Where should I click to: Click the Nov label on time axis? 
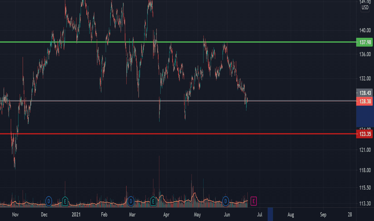click(15, 215)
